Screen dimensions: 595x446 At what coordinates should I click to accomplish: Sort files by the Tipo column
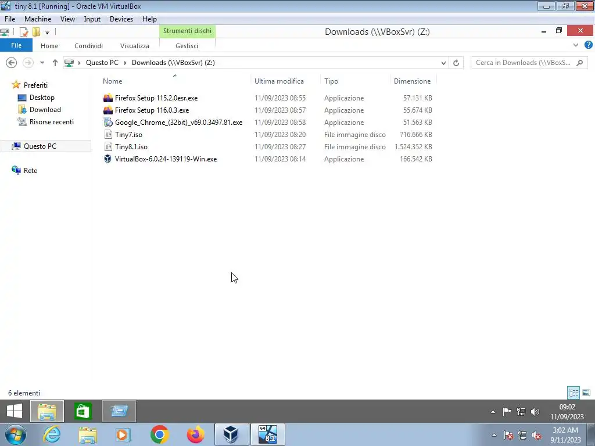pyautogui.click(x=331, y=81)
